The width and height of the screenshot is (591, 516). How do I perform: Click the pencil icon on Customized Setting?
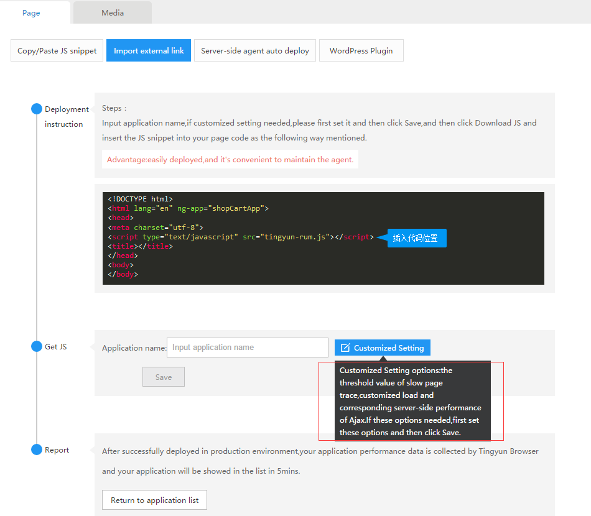coord(345,348)
